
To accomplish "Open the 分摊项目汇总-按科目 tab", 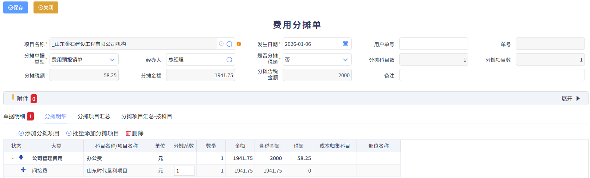I will (146, 116).
